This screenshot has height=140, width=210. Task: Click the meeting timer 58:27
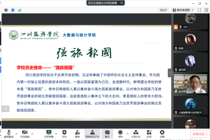[x=163, y=10]
